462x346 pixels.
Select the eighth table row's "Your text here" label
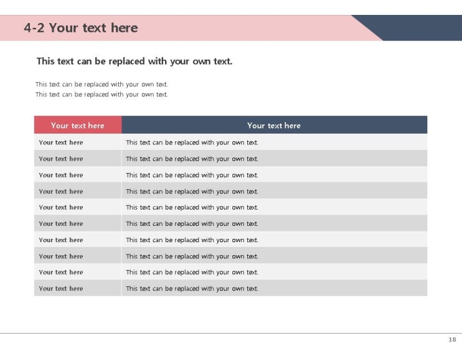(61, 256)
